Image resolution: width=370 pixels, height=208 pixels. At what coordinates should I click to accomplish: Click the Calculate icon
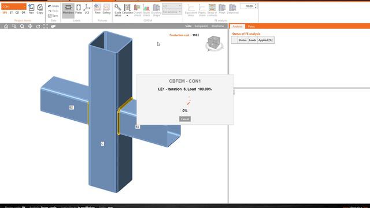coord(127,8)
